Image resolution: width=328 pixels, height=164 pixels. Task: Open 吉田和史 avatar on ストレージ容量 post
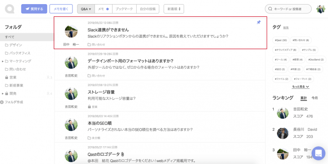click(x=71, y=94)
